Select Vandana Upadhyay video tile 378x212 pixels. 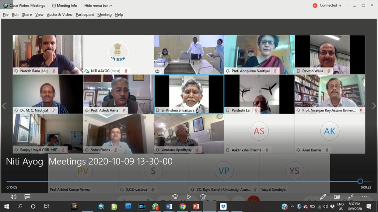coord(189,134)
